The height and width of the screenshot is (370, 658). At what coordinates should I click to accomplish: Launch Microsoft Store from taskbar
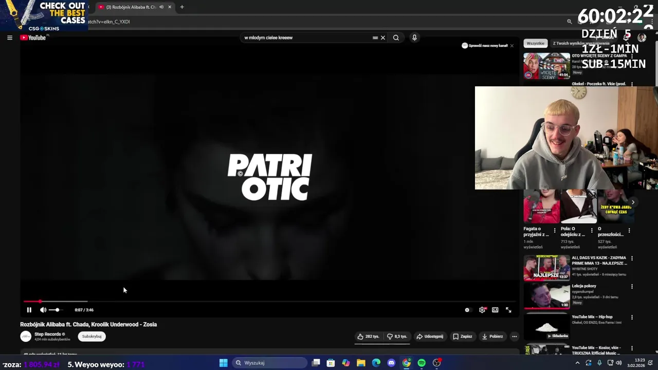point(331,363)
